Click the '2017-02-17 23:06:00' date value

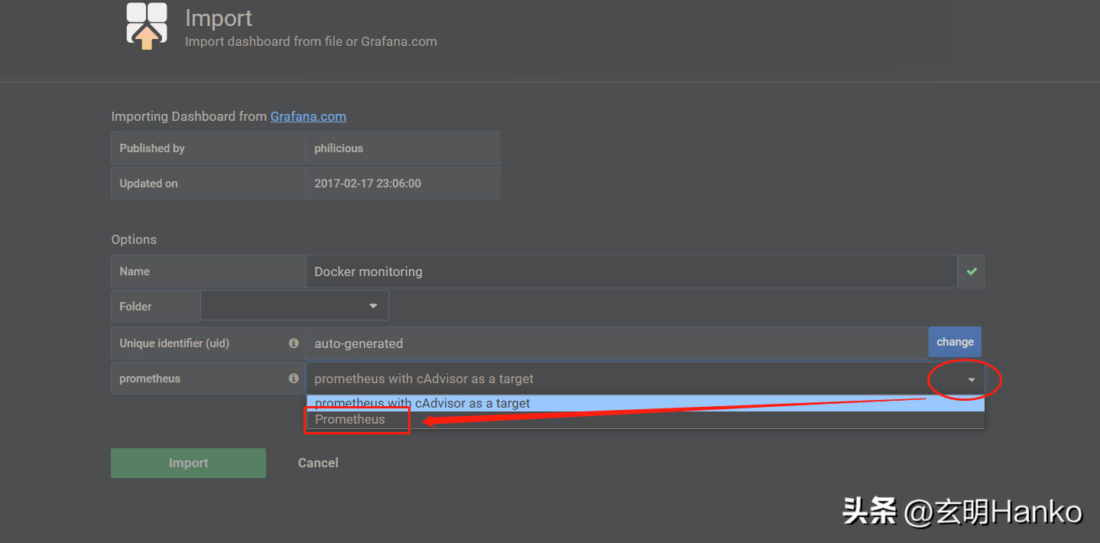pos(404,184)
